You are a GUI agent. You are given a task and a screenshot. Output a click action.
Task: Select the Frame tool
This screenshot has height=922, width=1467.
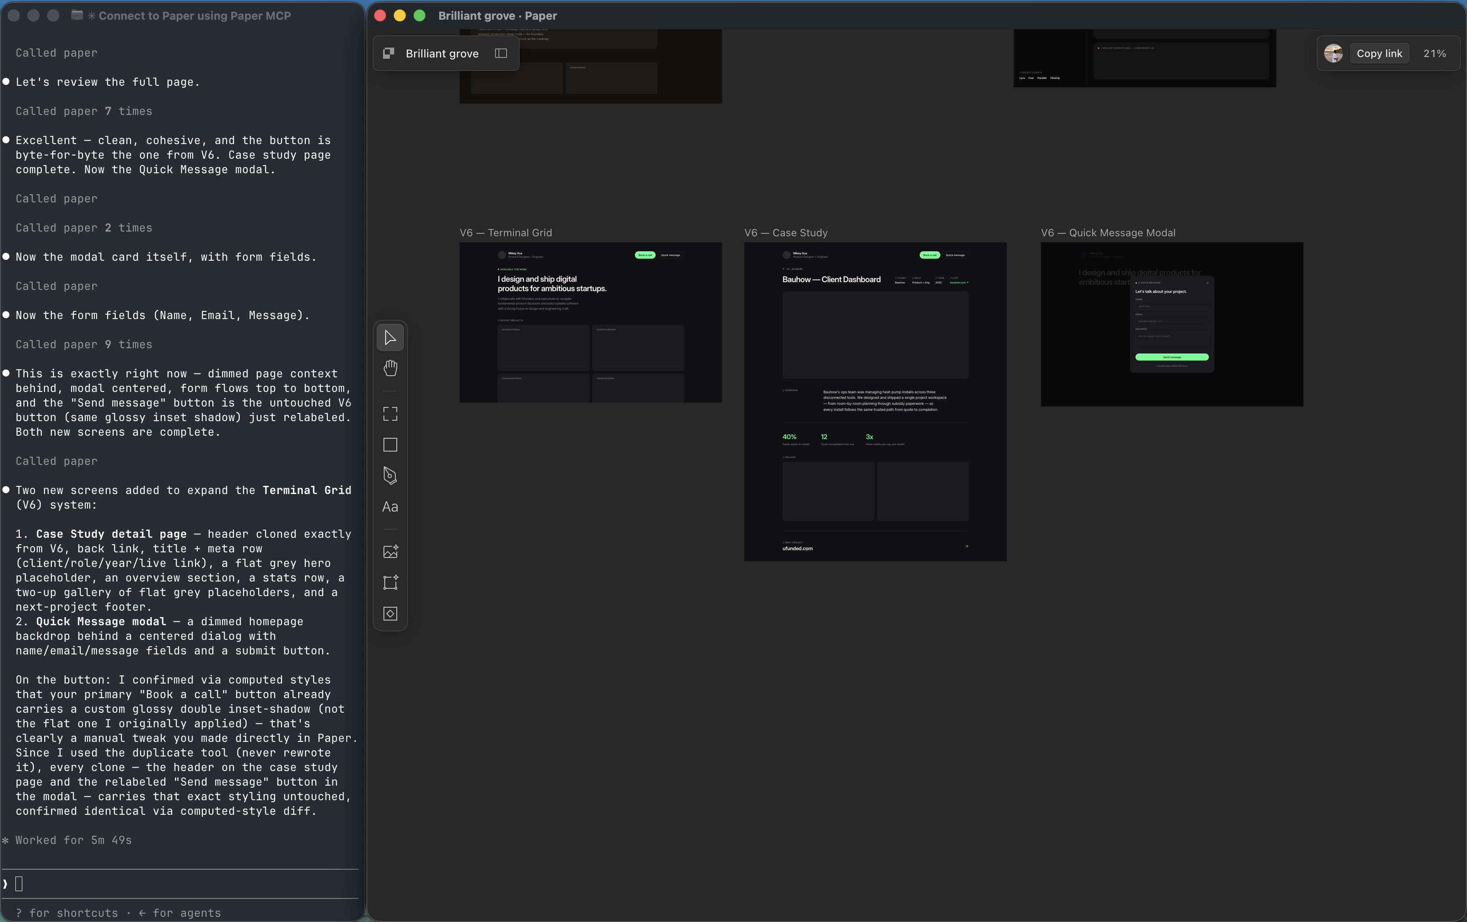[x=390, y=414]
